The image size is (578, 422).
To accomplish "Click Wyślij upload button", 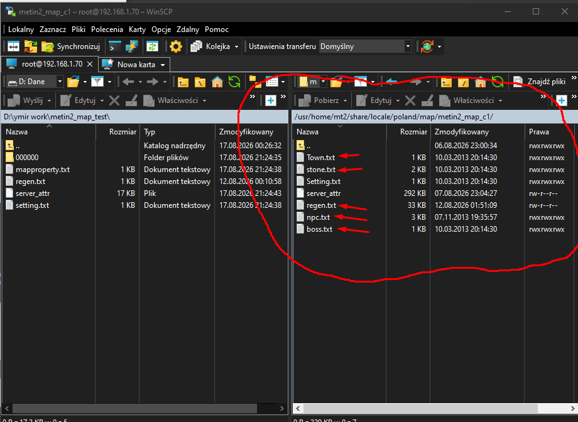I will 25,100.
